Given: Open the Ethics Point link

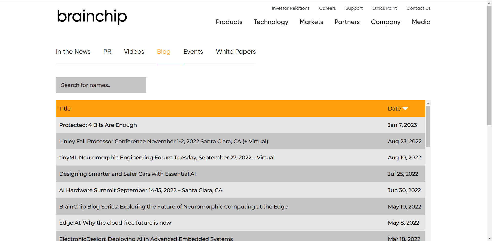Looking at the screenshot, I should [x=384, y=8].
